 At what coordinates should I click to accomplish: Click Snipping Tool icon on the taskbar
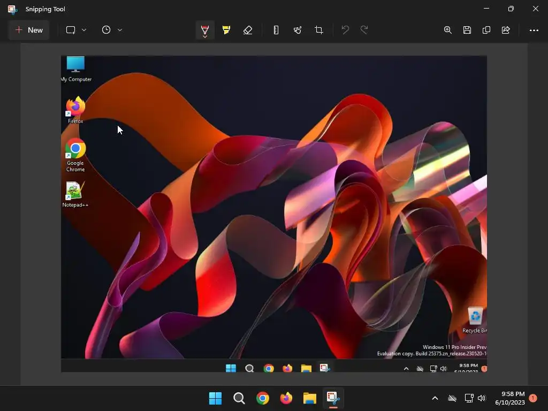point(333,398)
